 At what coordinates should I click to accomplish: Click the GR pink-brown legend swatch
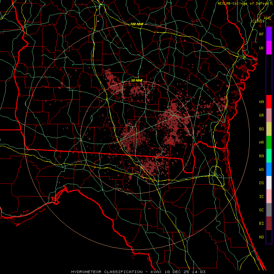pos(269,115)
